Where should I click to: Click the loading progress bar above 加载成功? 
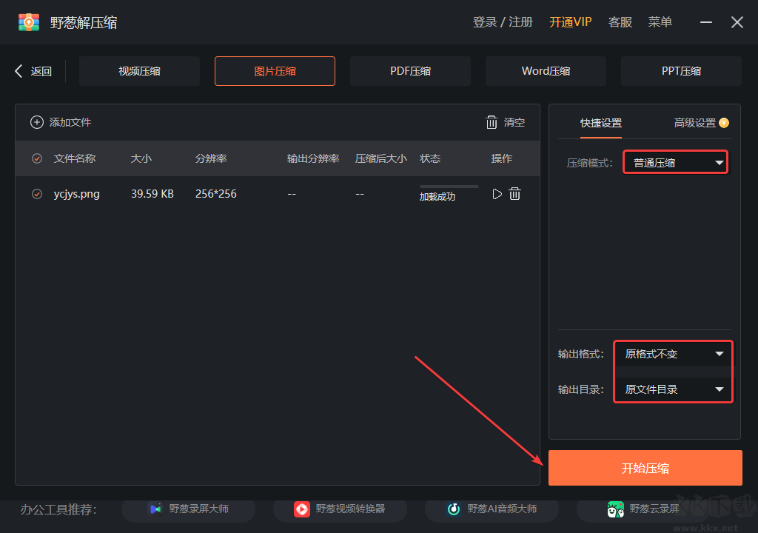(449, 185)
